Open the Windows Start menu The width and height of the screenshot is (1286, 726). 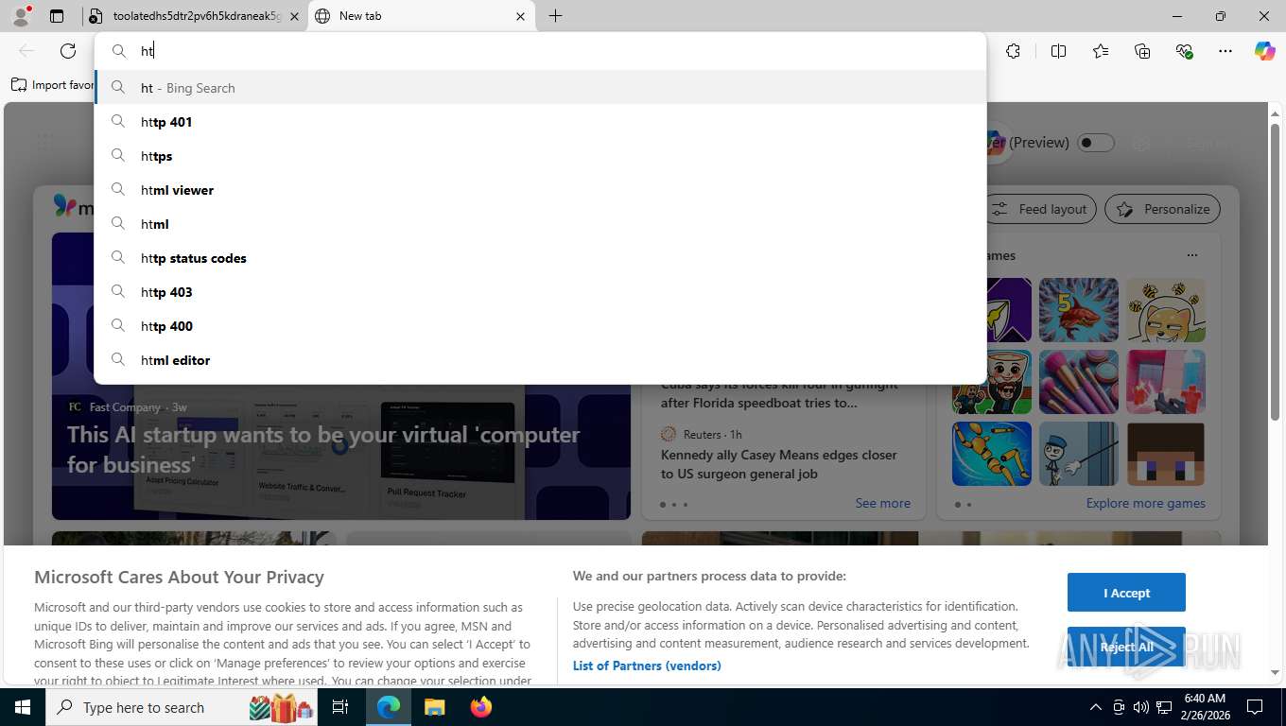click(22, 707)
